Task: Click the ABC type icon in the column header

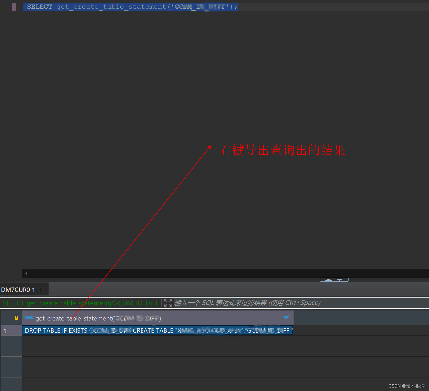Action: click(29, 318)
